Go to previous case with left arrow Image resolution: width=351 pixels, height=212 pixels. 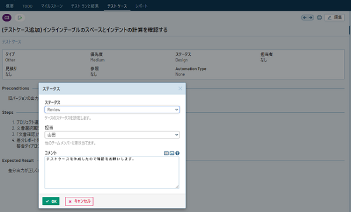(305, 18)
